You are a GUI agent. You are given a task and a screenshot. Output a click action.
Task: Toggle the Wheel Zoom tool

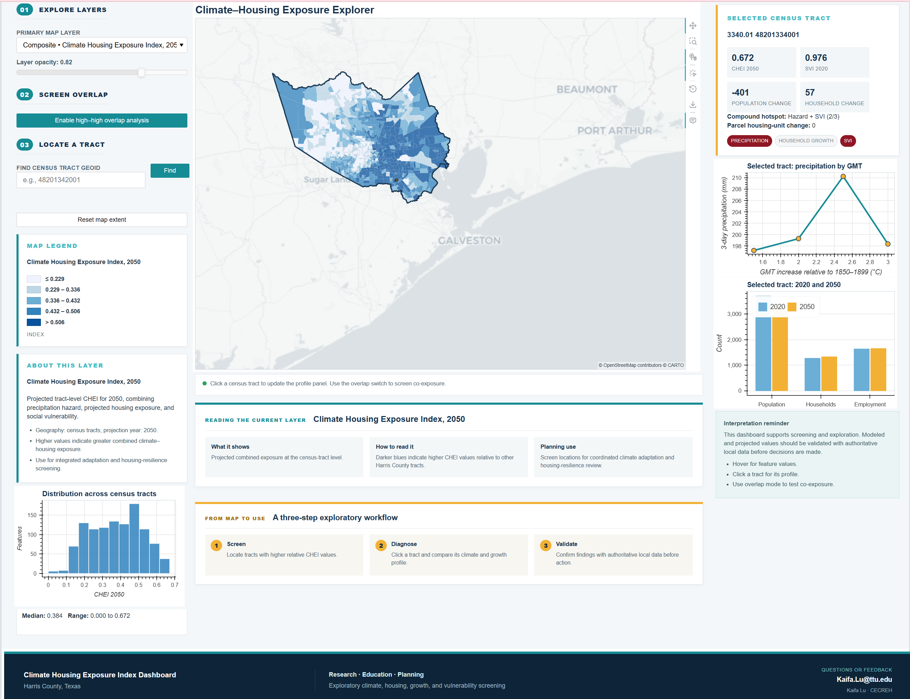pyautogui.click(x=692, y=57)
